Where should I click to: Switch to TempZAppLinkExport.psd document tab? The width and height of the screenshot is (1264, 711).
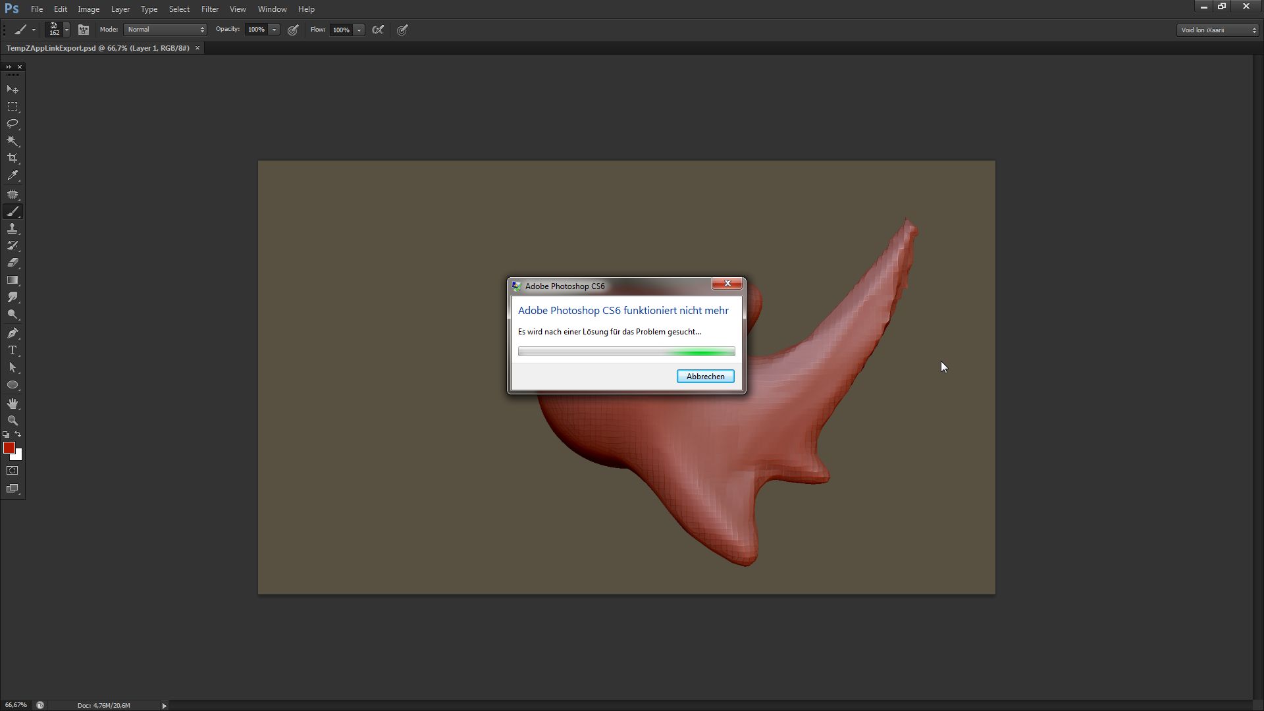(98, 48)
